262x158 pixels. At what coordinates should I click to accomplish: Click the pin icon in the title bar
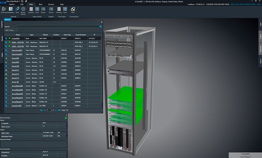pyautogui.click(x=26, y=1)
